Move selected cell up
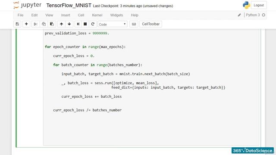Viewport: 276px width, 155px height. click(61, 24)
